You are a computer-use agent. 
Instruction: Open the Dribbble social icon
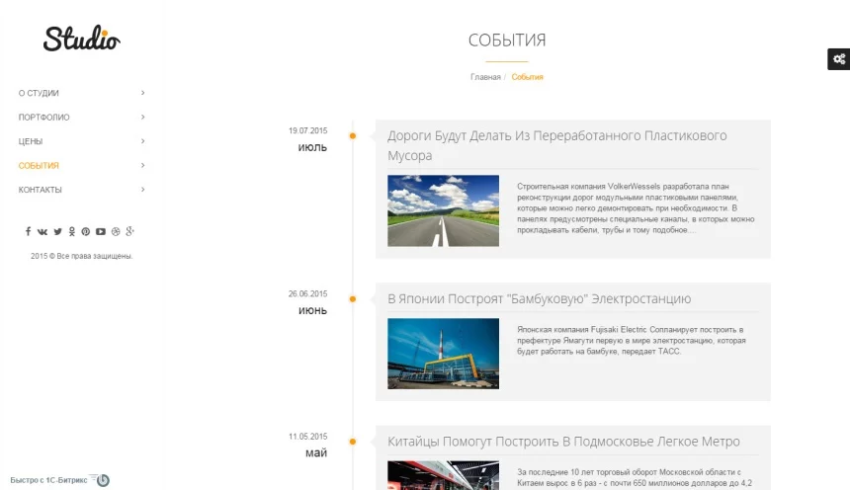tap(116, 231)
